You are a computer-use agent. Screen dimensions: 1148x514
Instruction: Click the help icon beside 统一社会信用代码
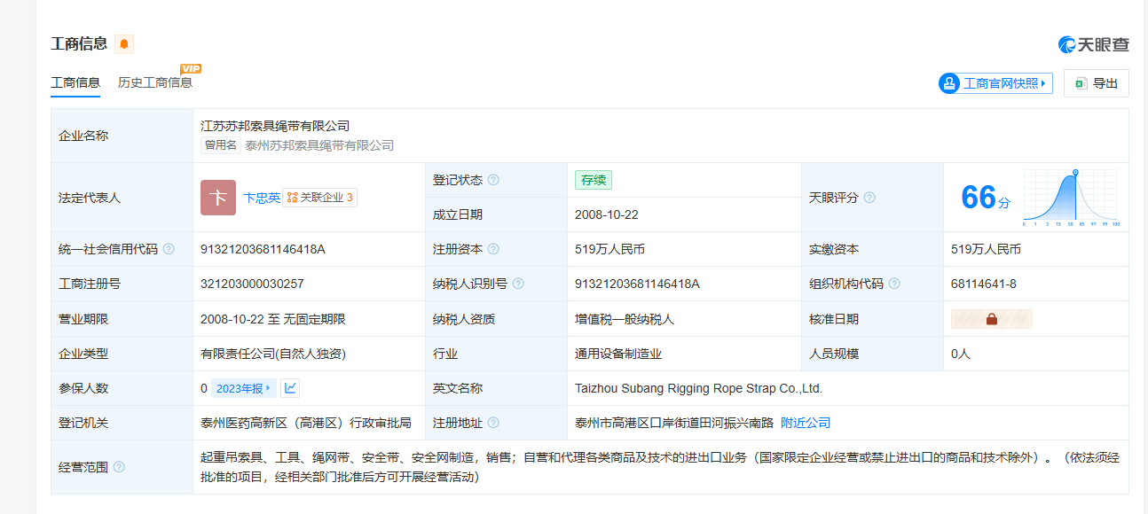pyautogui.click(x=169, y=250)
